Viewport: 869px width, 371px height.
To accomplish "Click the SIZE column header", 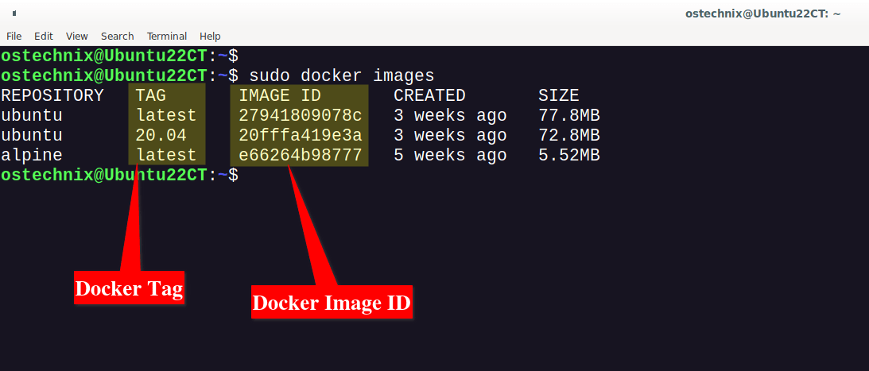I will tap(558, 95).
